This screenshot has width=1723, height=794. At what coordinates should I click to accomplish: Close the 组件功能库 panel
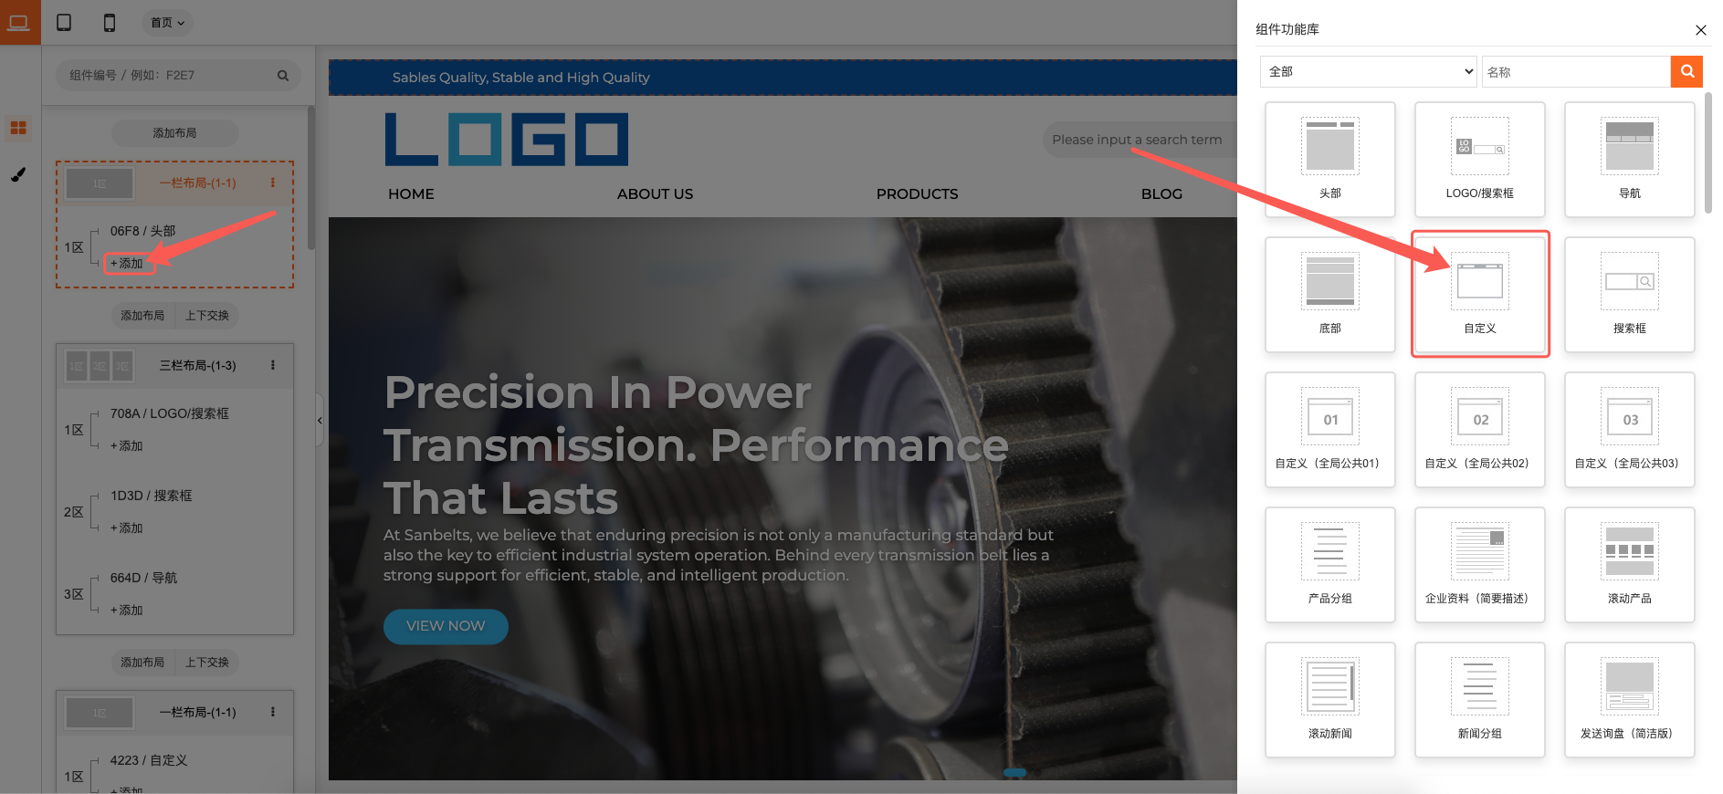tap(1701, 30)
